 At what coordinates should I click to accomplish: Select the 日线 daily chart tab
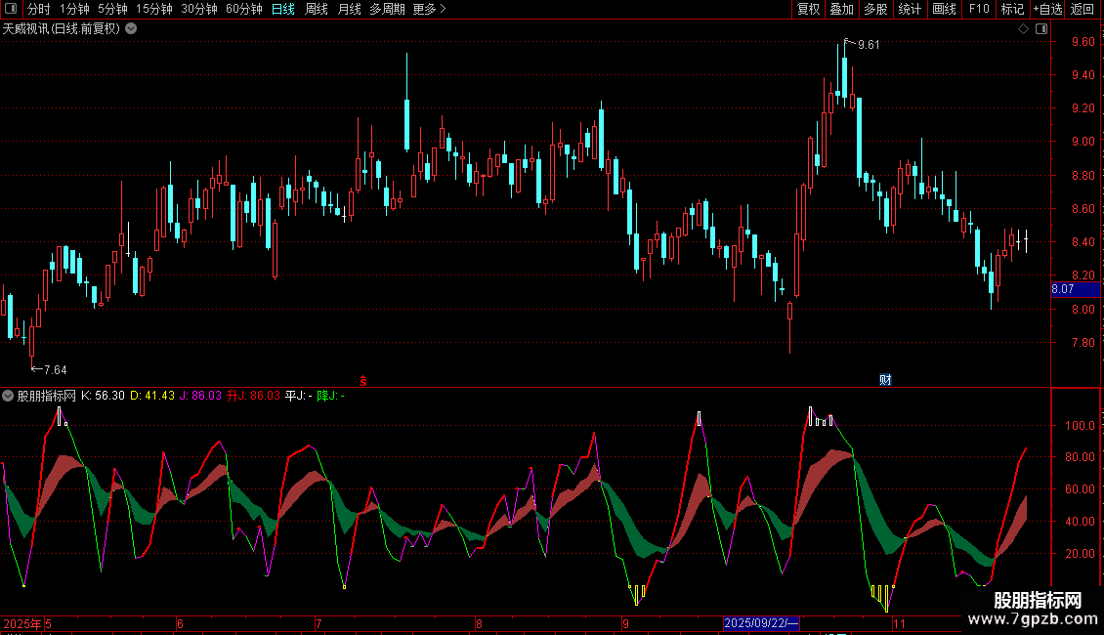[283, 9]
